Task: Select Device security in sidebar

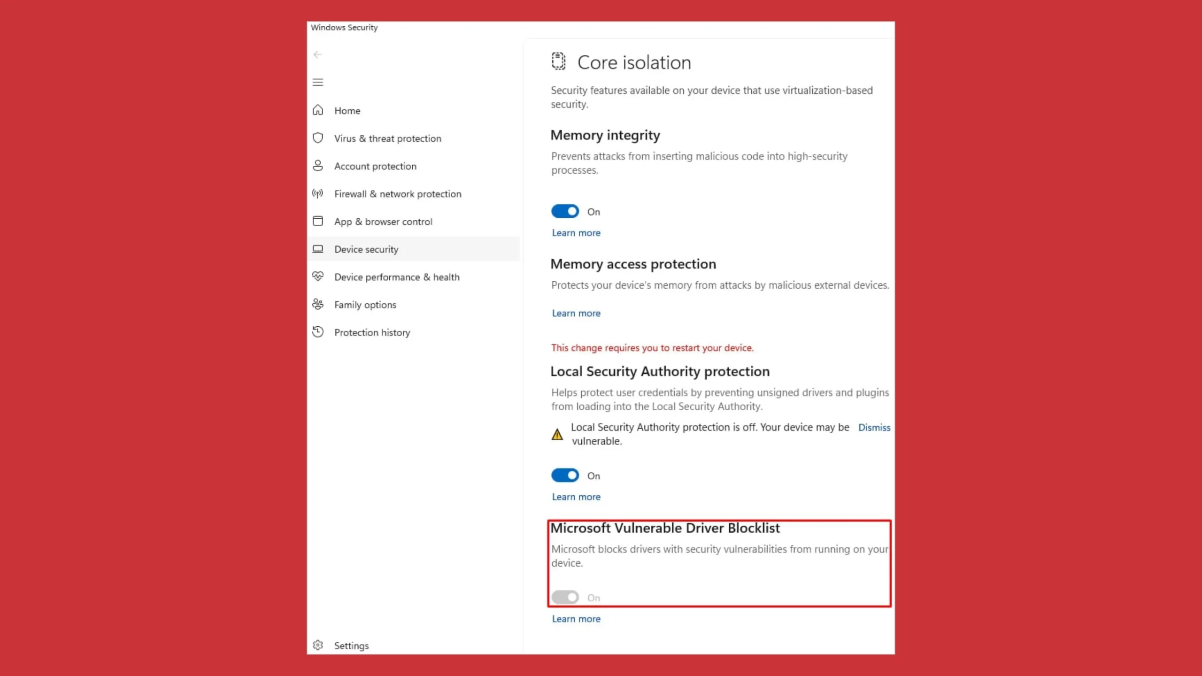Action: tap(414, 249)
